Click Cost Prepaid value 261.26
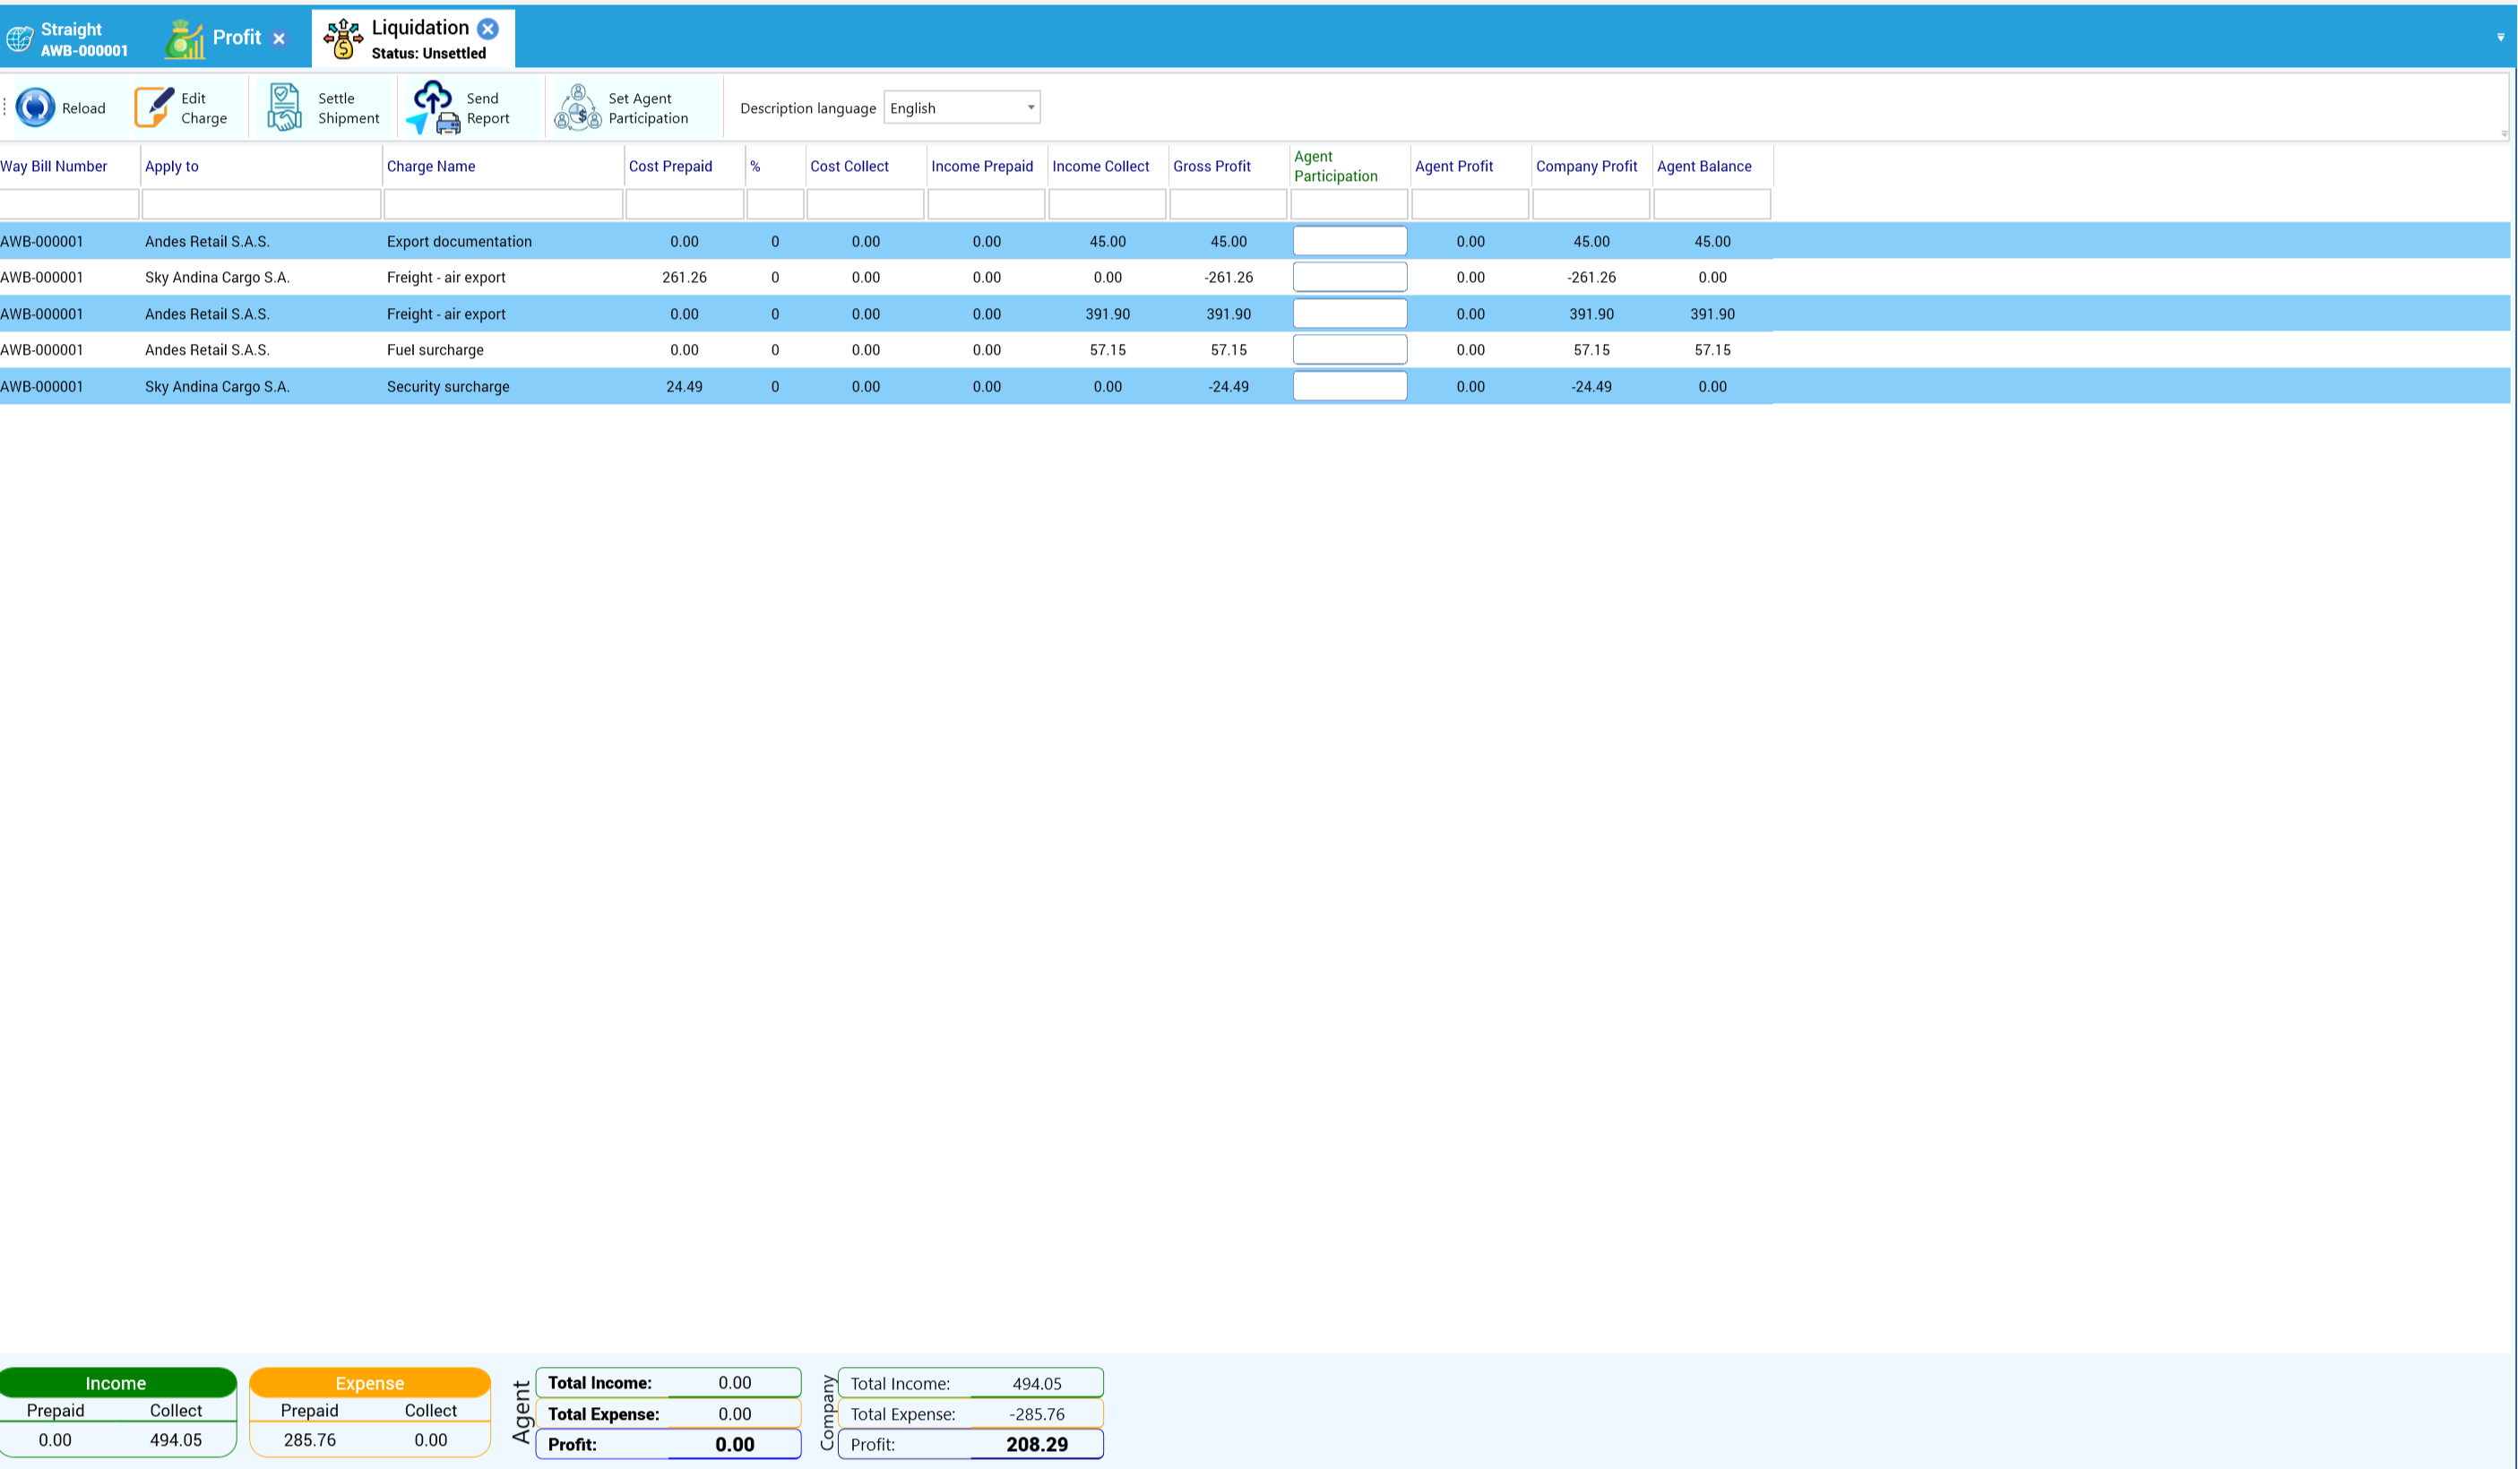Viewport: 2518px width, 1469px height. [x=685, y=278]
